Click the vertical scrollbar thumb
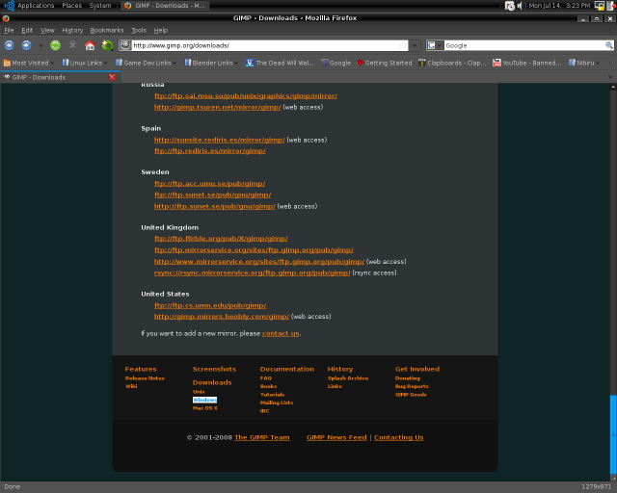The height and width of the screenshot is (493, 617). click(x=613, y=434)
